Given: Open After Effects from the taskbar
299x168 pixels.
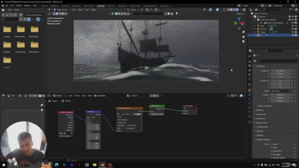Looking at the screenshot, I should (71, 165).
